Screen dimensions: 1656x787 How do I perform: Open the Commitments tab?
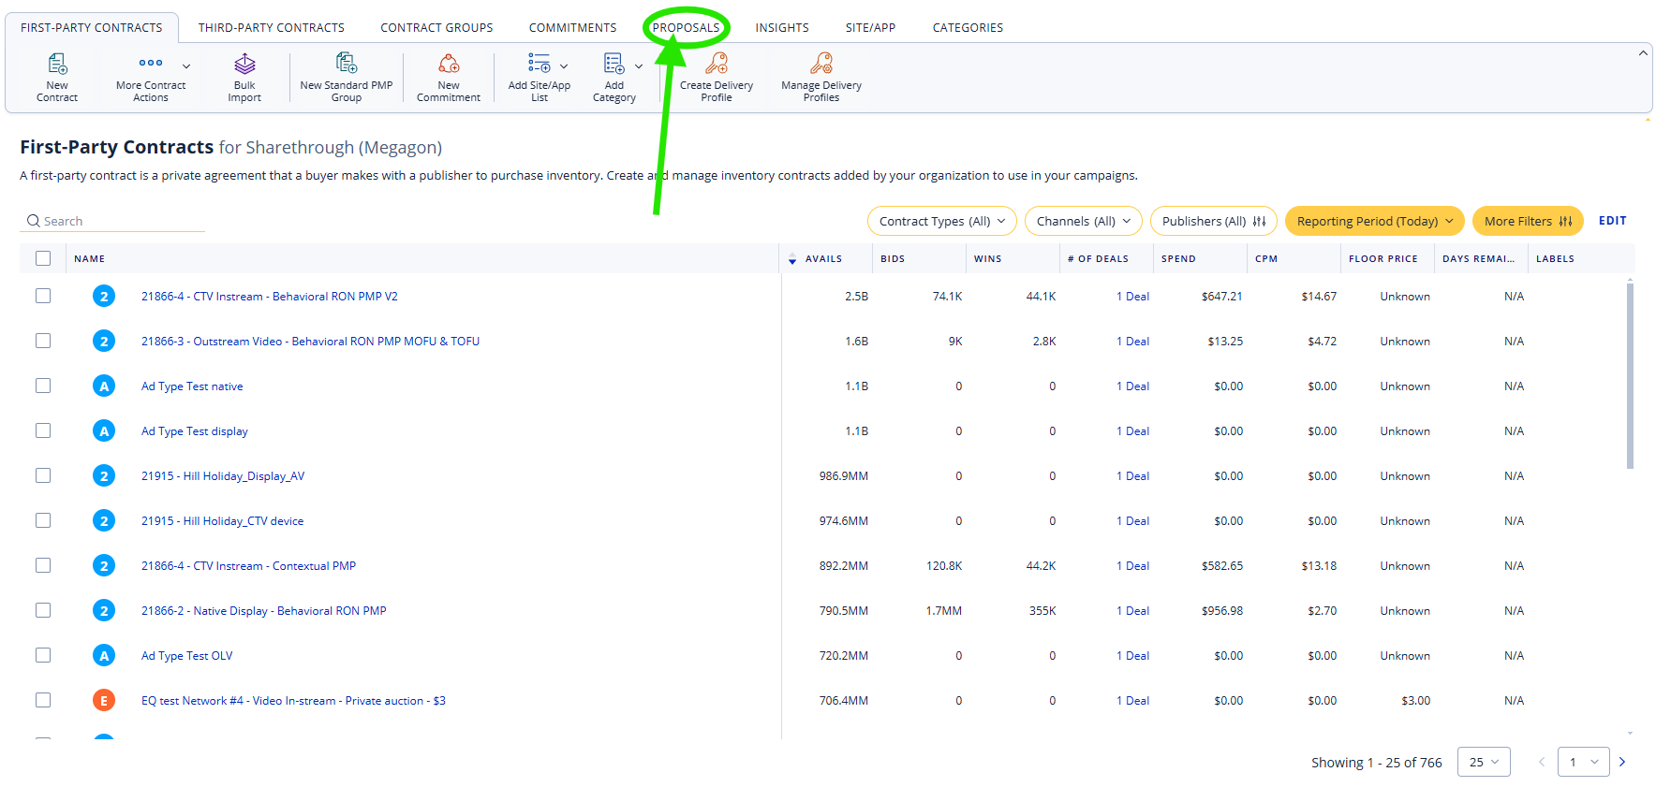pyautogui.click(x=573, y=27)
